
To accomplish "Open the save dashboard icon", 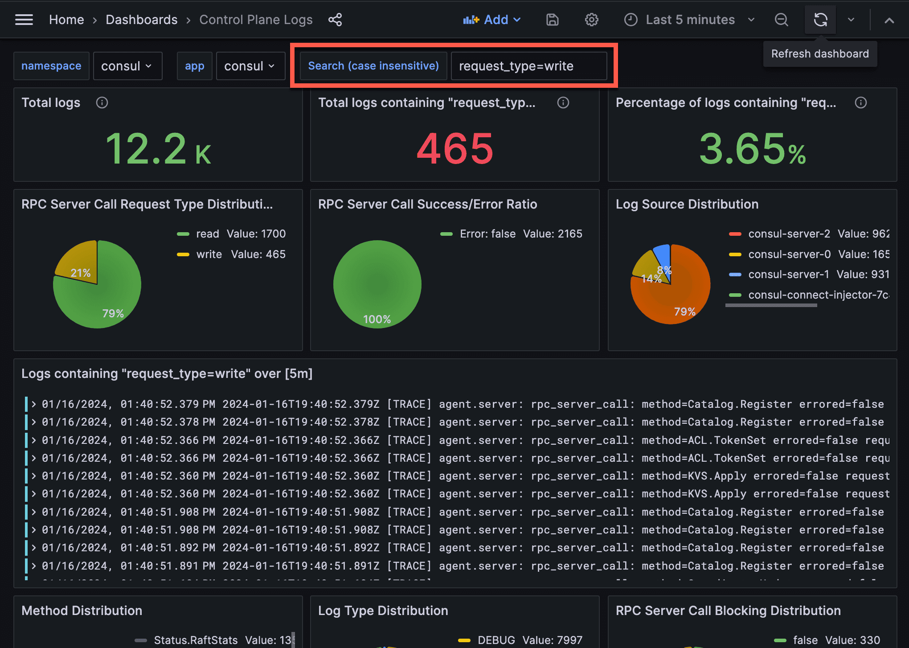I will [x=554, y=20].
